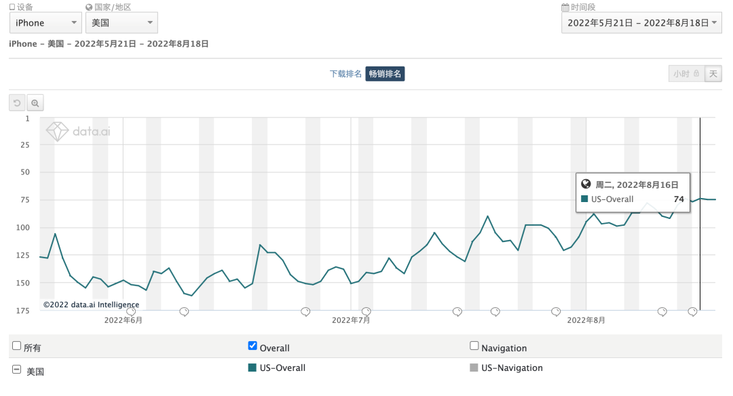Uncheck the Overall checkbox
Screen dimensions: 733x396
pos(252,346)
